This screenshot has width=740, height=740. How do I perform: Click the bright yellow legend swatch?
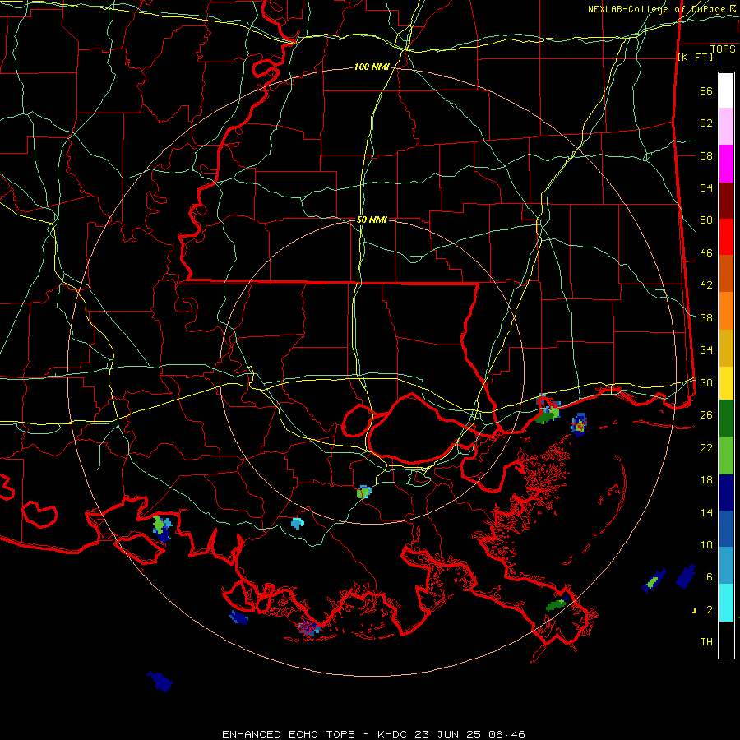726,383
